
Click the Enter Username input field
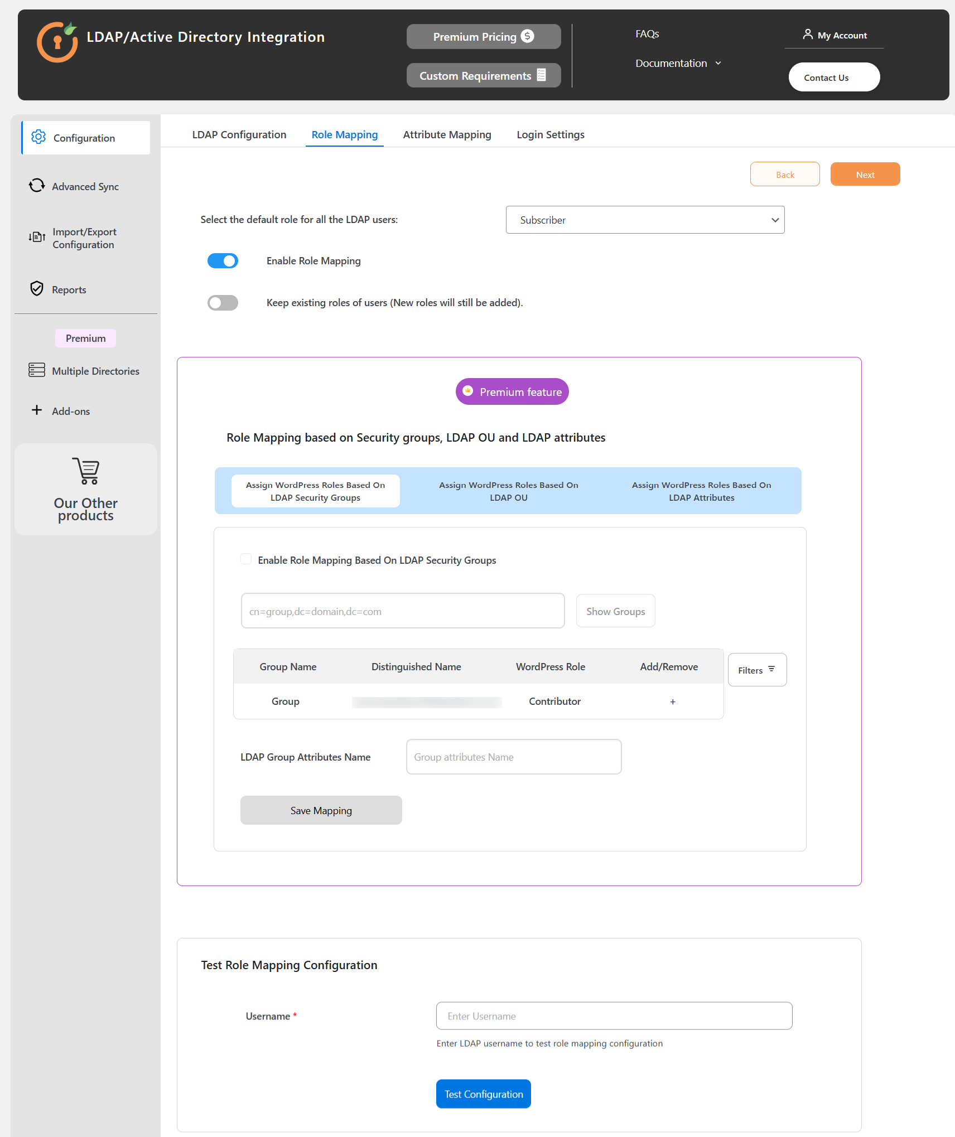point(614,1016)
